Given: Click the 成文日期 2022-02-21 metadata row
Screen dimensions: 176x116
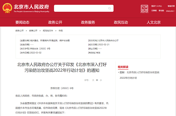Looking at the screenshot, I should pos(99,45).
